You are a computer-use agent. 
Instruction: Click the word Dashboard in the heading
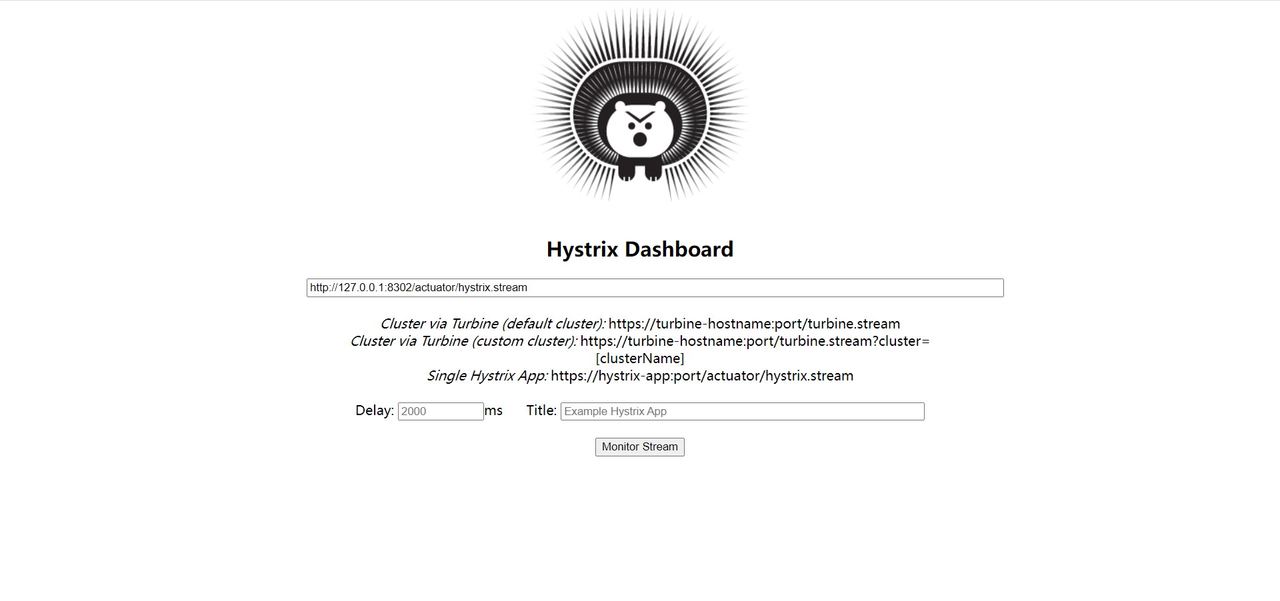coord(679,249)
